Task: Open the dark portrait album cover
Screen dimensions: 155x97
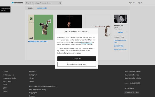Action: 69,21
